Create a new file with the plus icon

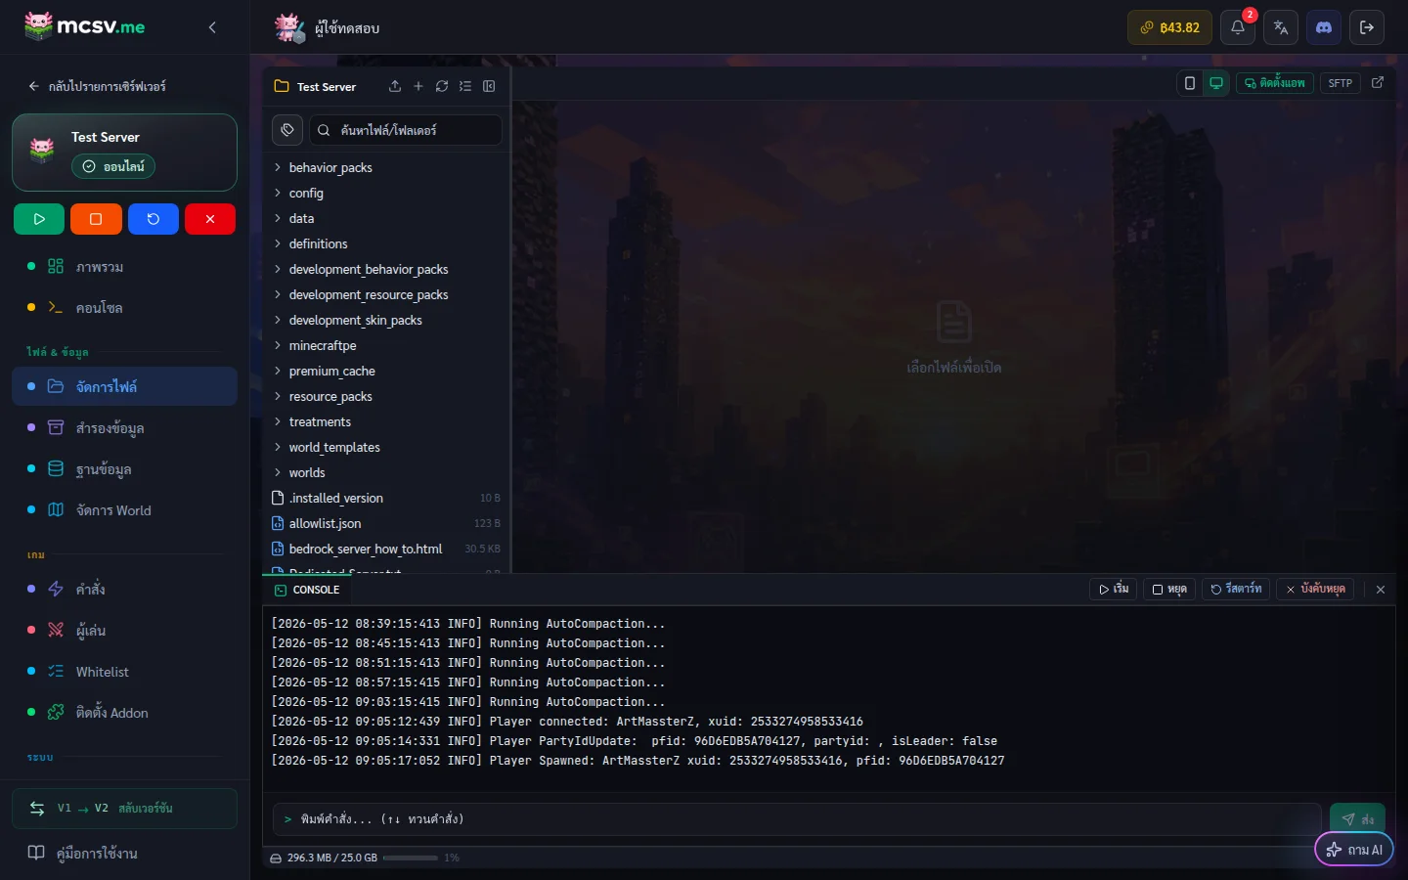(418, 86)
